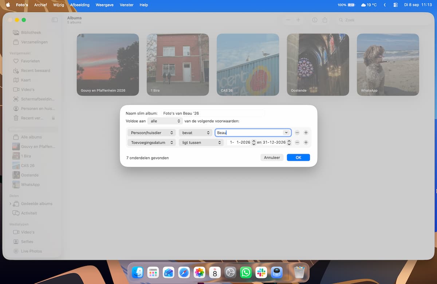Add a condition after the Persoon/huisdier row
The width and height of the screenshot is (437, 284).
[x=306, y=133]
